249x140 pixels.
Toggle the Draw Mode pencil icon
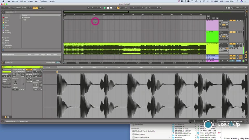point(226,8)
